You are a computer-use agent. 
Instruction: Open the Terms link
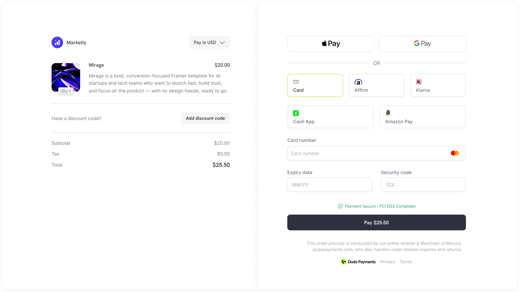[406, 262]
